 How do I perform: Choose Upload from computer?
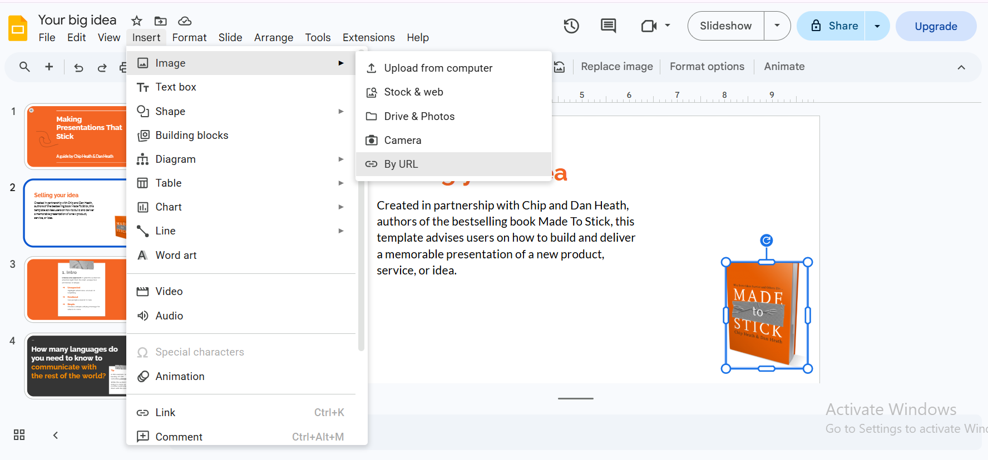(x=453, y=68)
